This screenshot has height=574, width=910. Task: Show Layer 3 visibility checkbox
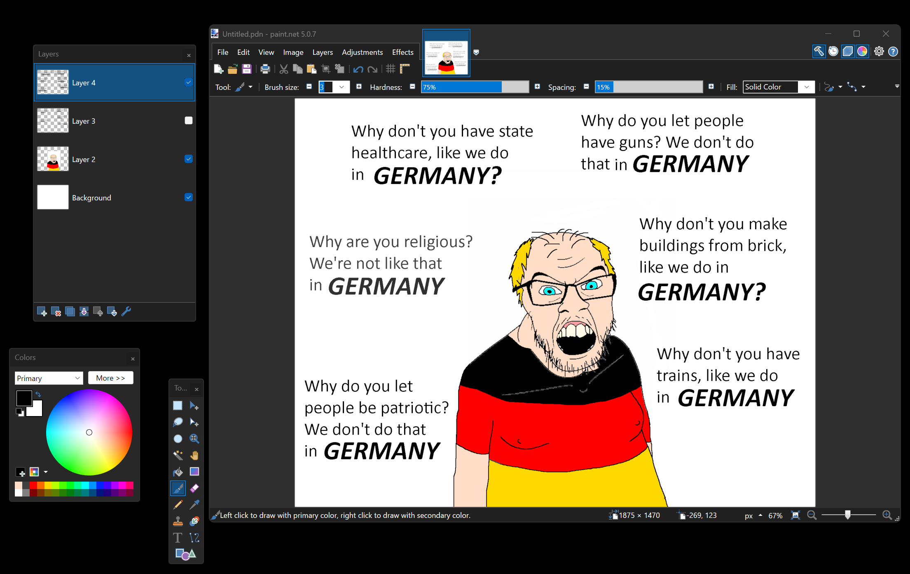tap(189, 120)
